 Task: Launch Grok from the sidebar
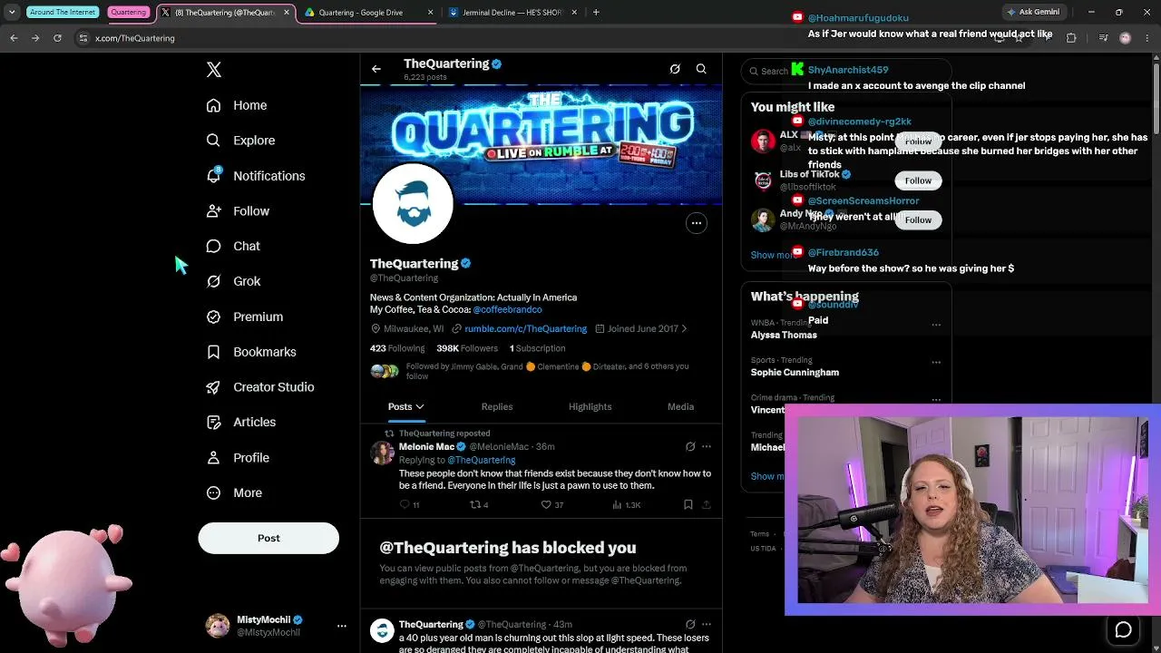tap(233, 281)
